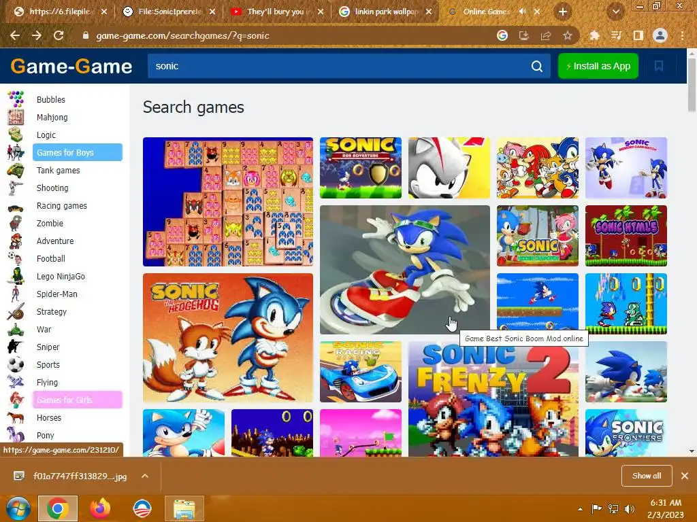The image size is (697, 522).
Task: Show hidden tray icons arrow
Action: 580,509
